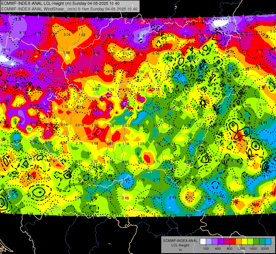Click the grid value 7.10
This screenshot has height=254, width=276.
[156, 90]
